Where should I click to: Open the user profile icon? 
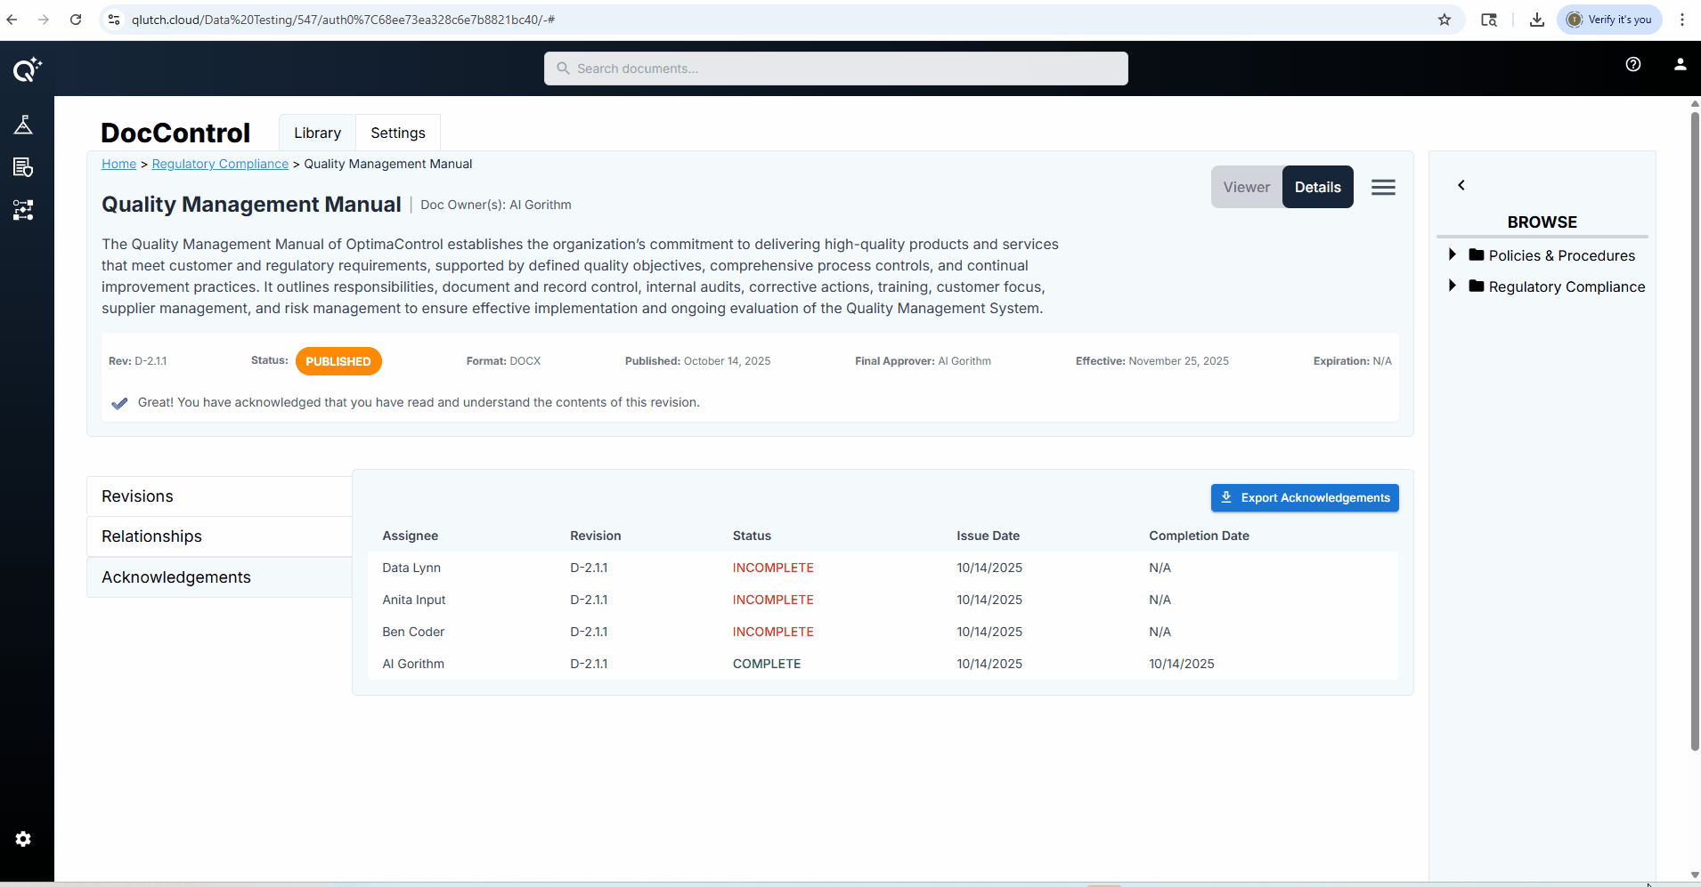pyautogui.click(x=1680, y=64)
